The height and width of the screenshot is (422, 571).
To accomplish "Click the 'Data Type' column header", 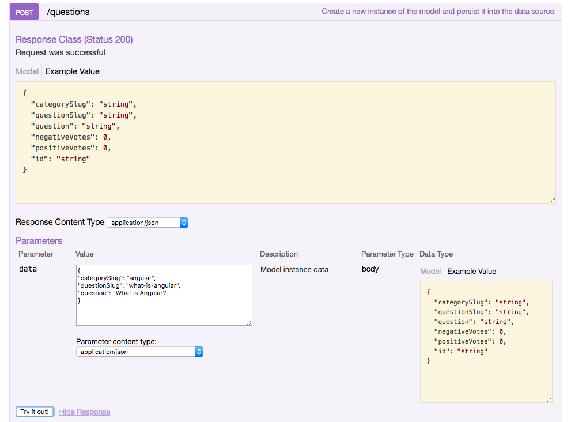I will [436, 254].
